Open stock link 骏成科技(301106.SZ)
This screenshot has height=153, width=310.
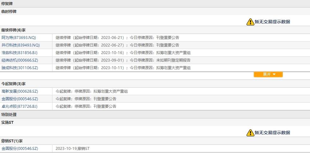(x=20, y=68)
